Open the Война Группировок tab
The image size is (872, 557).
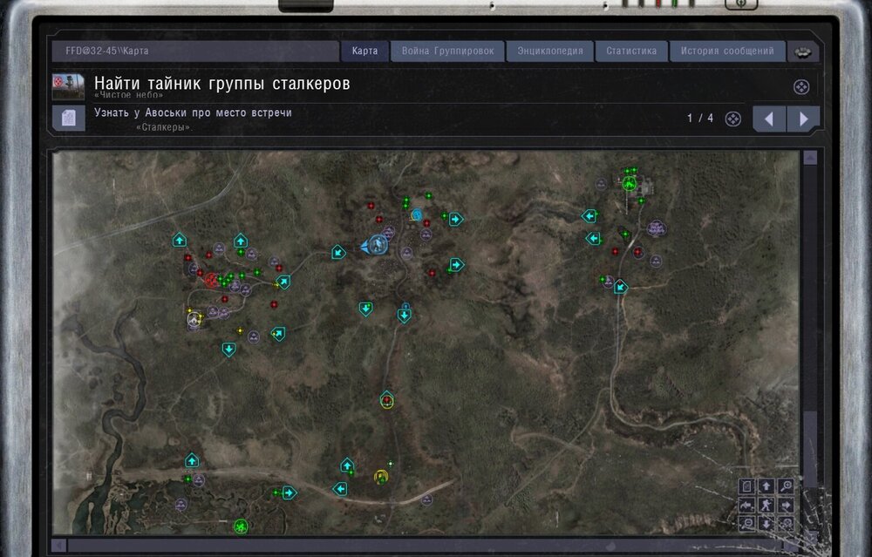[x=447, y=51]
